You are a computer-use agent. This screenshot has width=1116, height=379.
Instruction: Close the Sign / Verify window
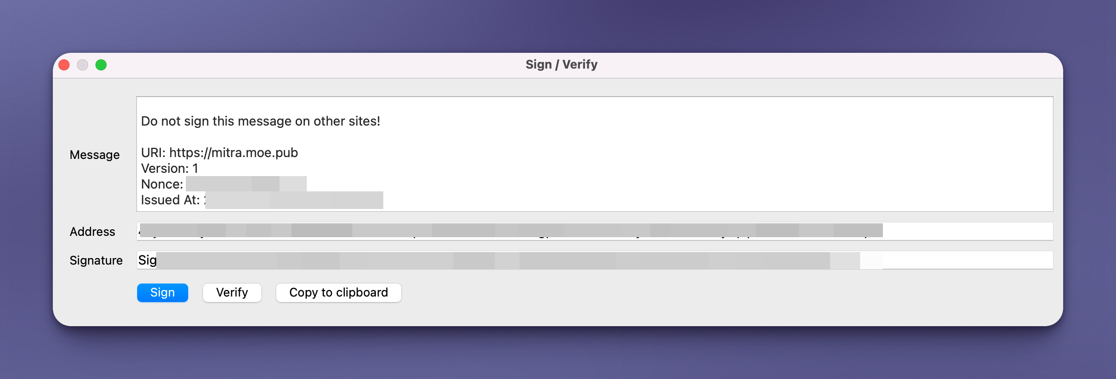click(64, 65)
